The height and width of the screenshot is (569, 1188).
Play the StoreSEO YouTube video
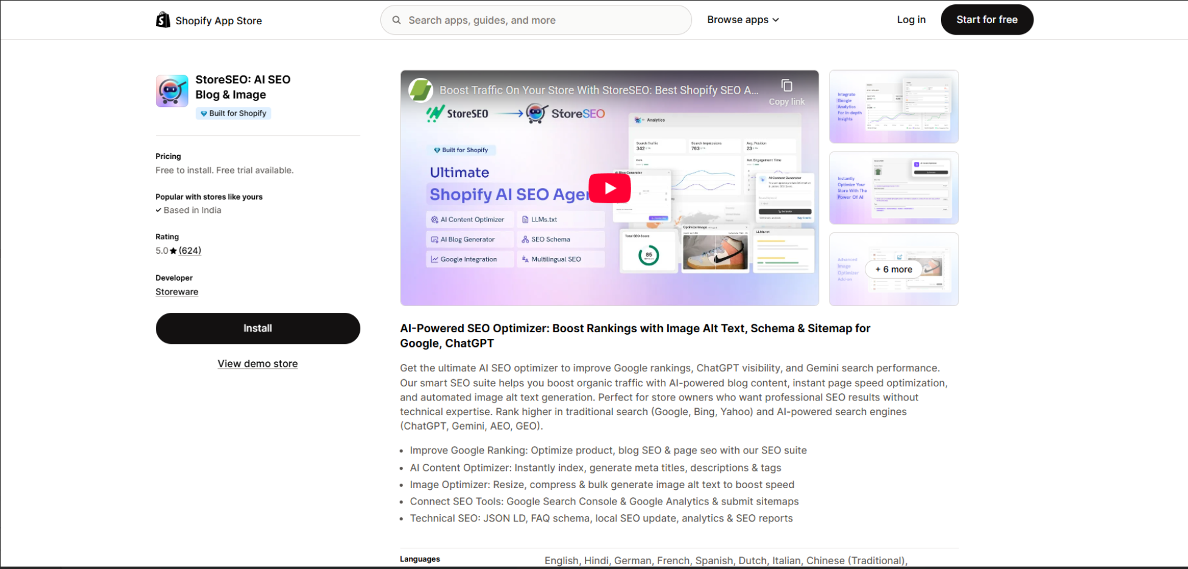click(609, 189)
